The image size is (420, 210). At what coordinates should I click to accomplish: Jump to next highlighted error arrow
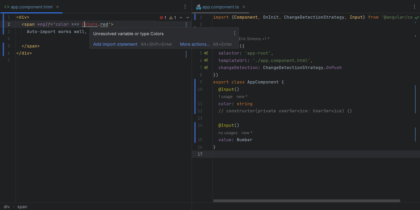pos(188,18)
